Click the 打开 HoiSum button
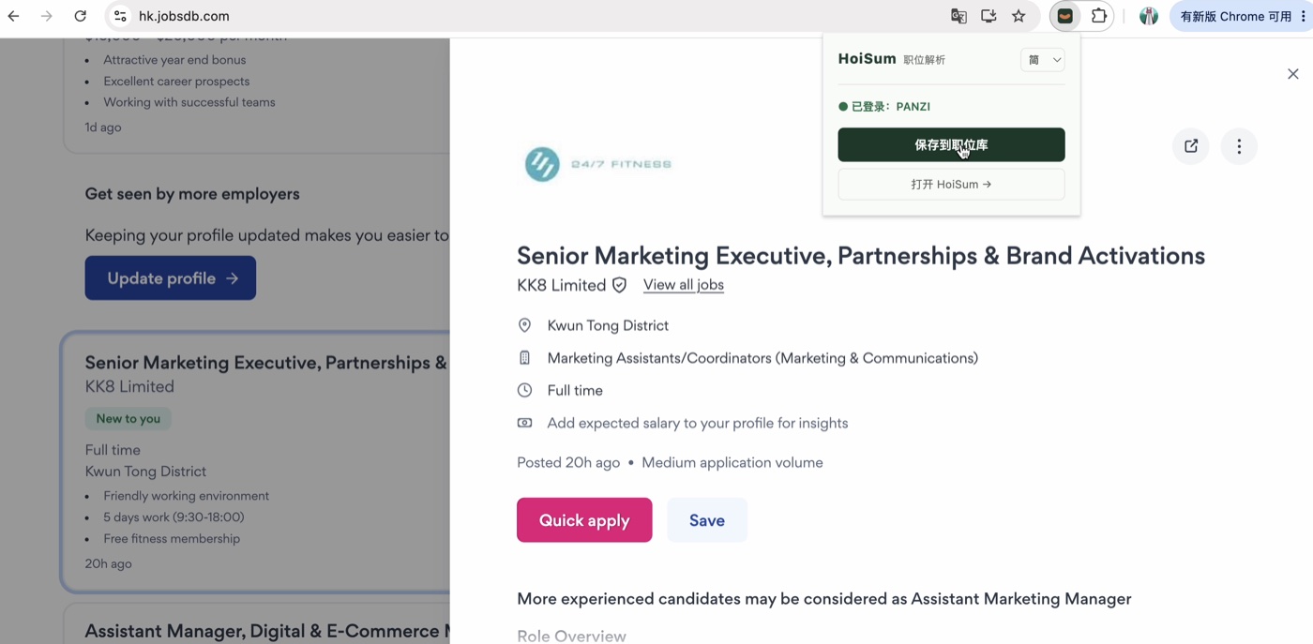The image size is (1313, 644). pos(951,185)
